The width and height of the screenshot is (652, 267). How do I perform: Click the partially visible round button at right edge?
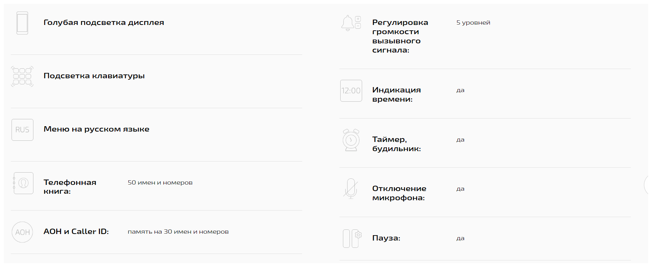tap(648, 185)
